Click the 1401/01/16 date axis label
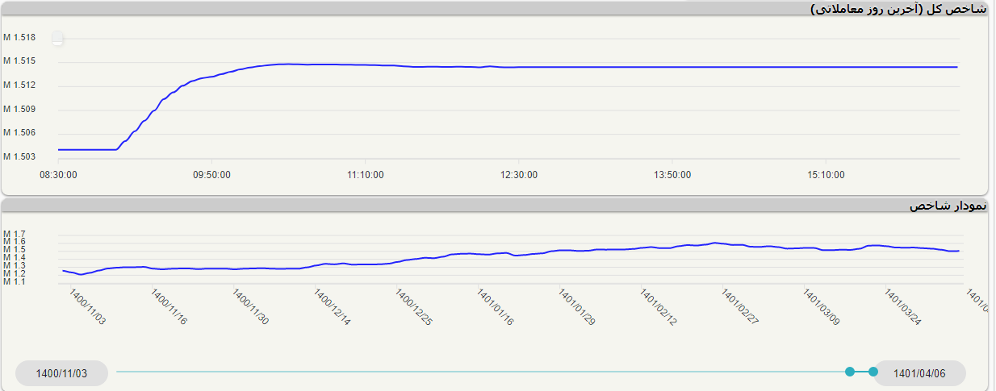The height and width of the screenshot is (391, 996). (496, 308)
